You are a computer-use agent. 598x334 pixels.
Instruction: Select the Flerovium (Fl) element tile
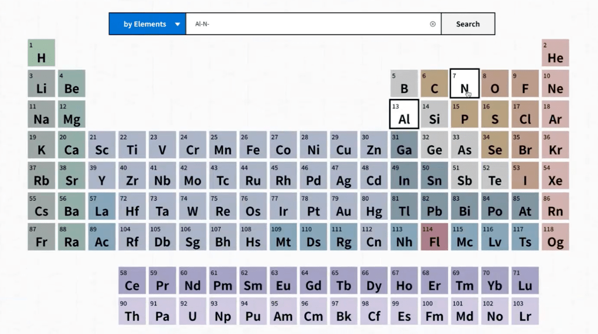(434, 237)
